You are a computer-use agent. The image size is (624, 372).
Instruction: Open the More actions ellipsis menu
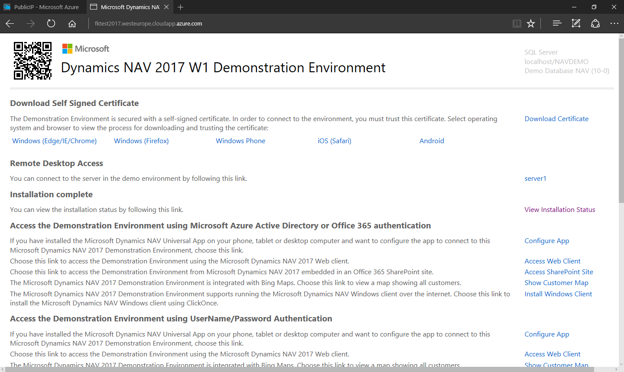coord(614,23)
